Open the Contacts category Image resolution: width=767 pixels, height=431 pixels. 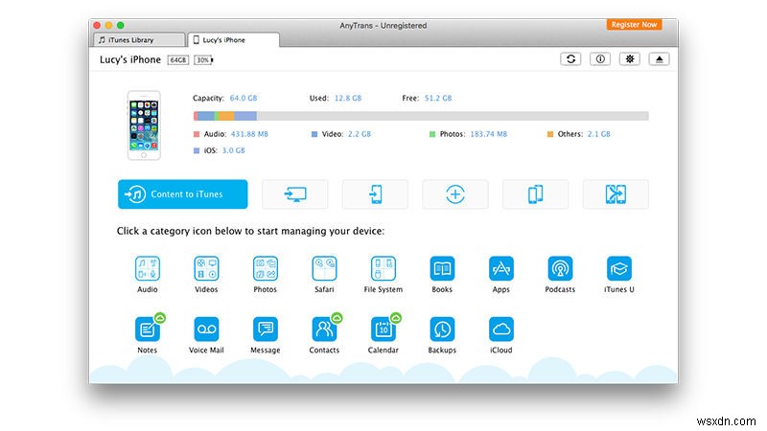pos(324,329)
